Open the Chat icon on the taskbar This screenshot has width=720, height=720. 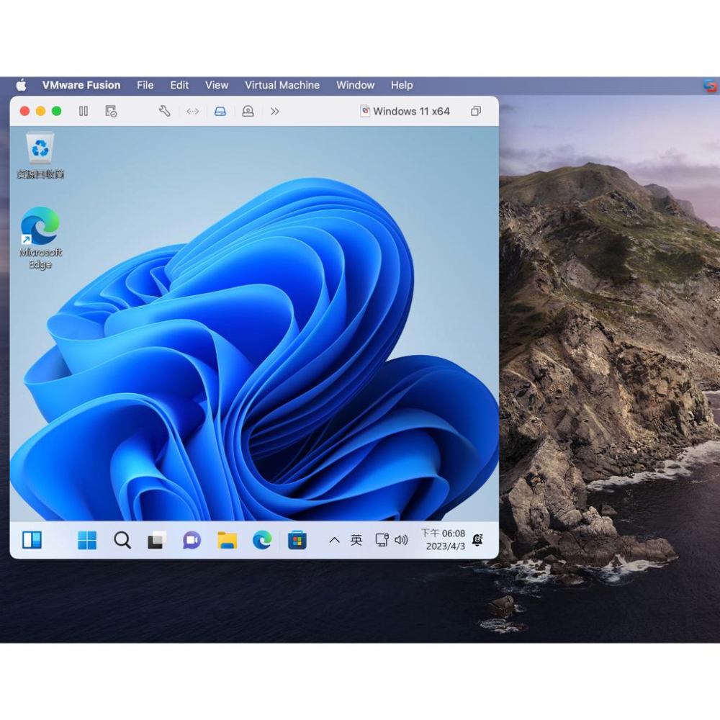coord(191,540)
